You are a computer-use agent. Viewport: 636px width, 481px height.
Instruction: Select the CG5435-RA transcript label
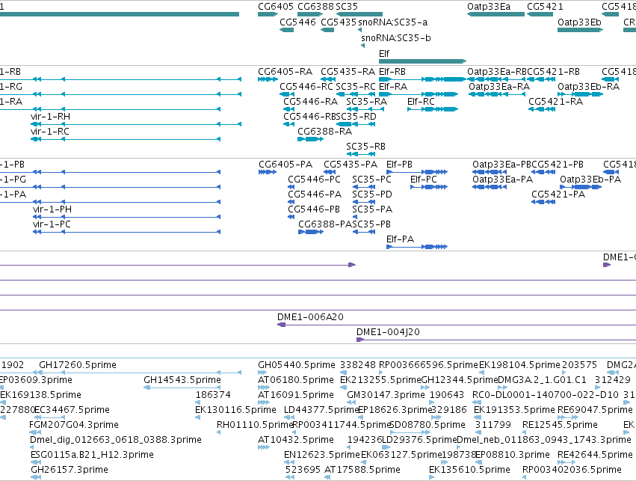click(x=348, y=72)
